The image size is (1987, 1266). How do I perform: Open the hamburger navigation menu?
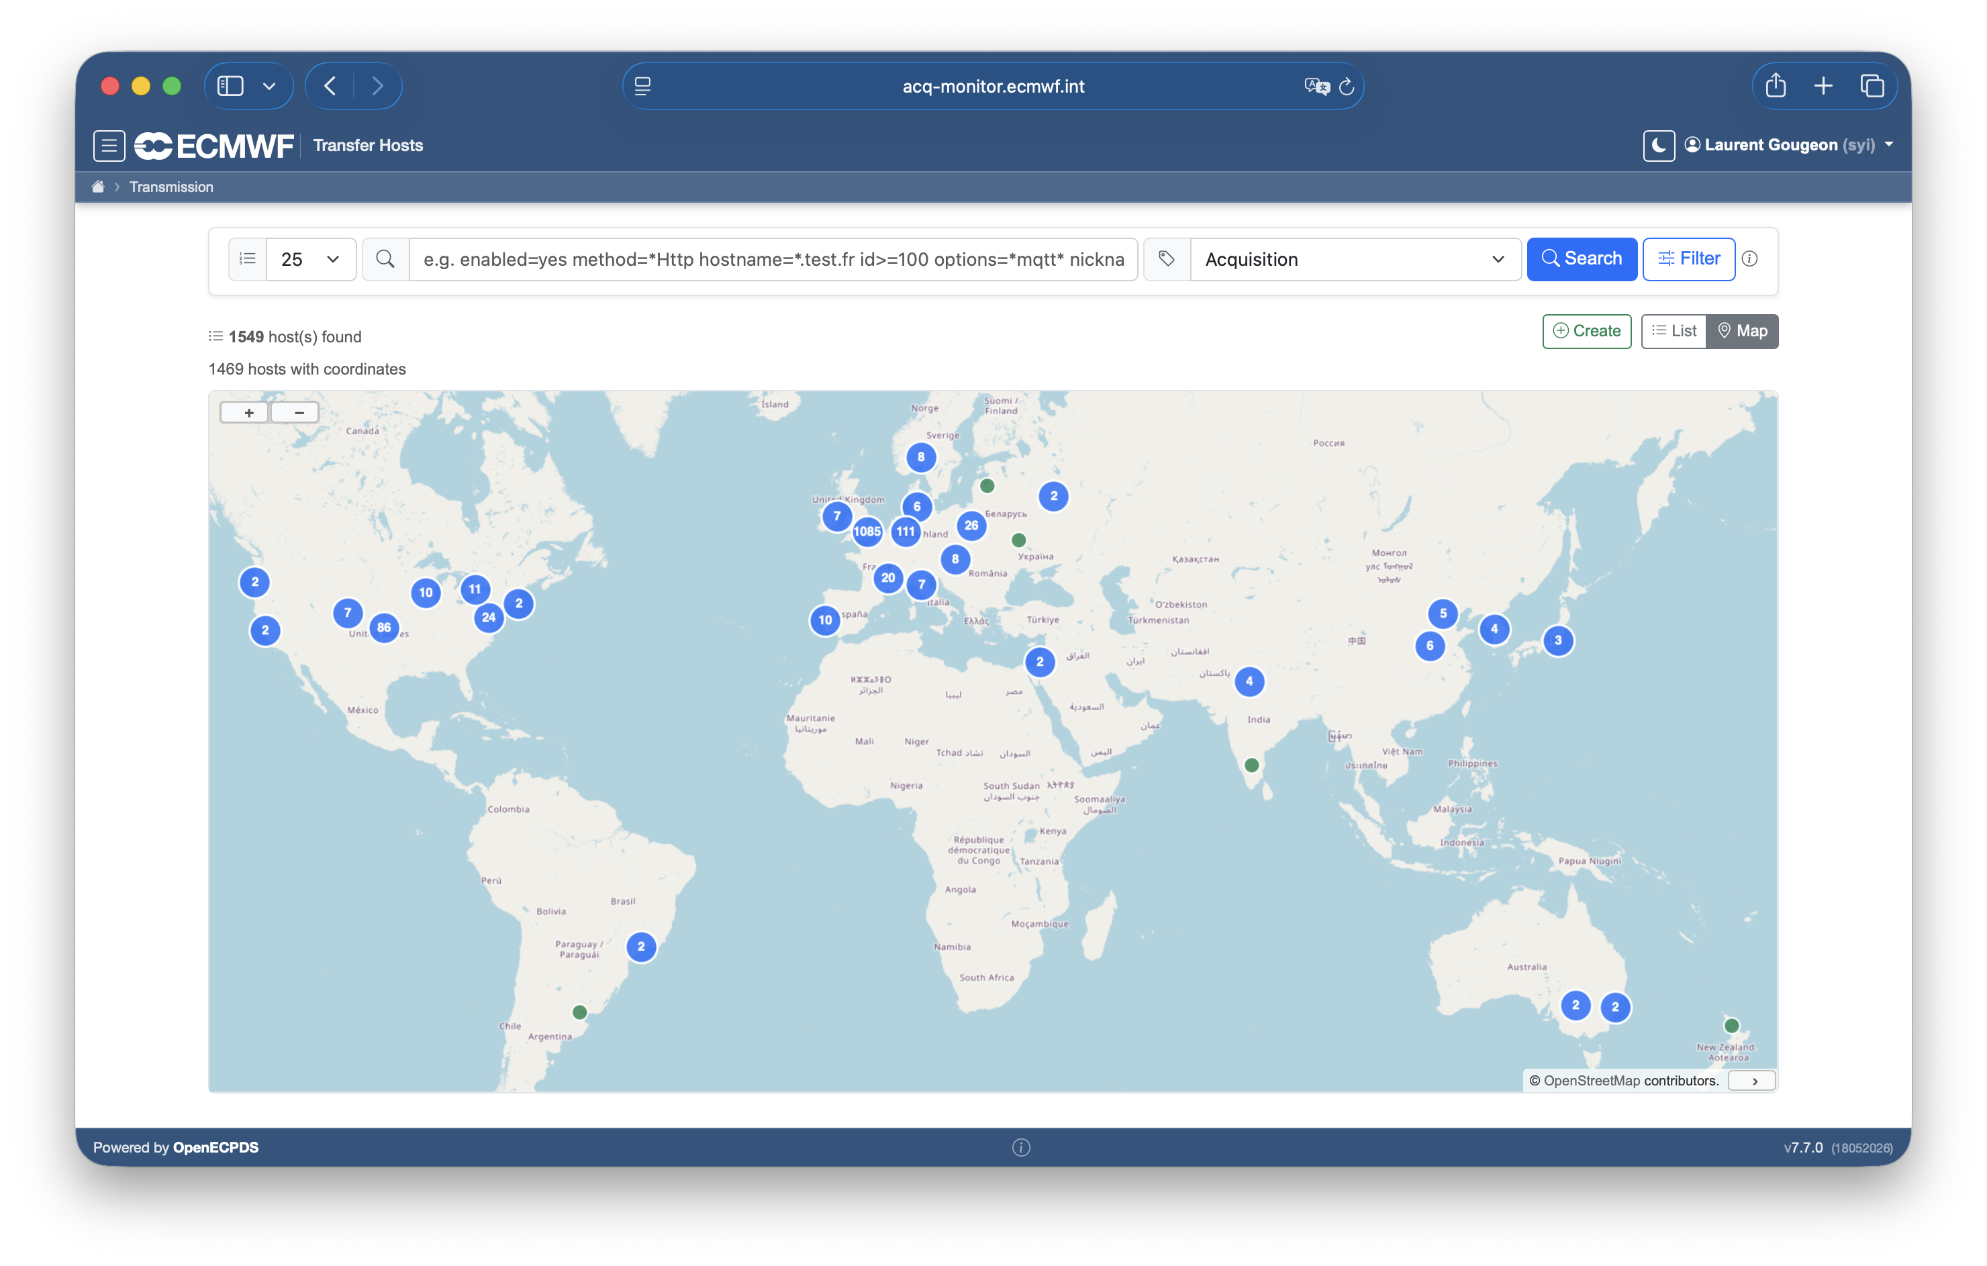coord(109,145)
